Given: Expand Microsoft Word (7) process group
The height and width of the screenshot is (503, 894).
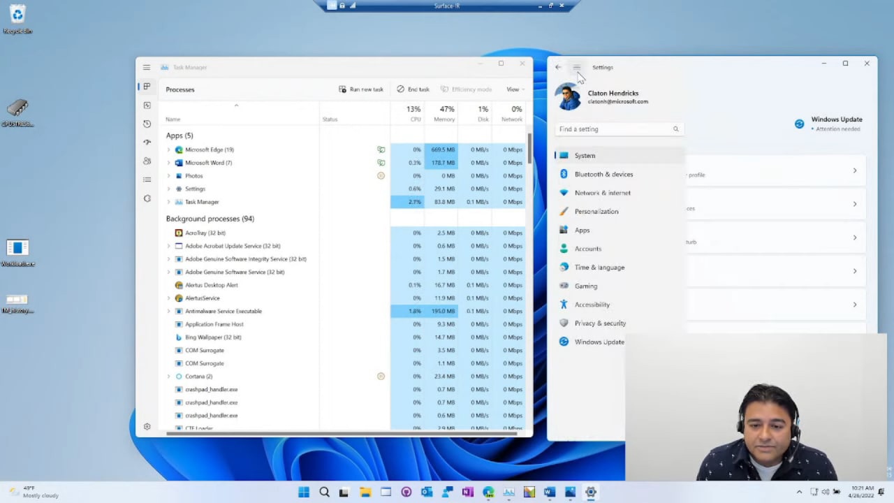Looking at the screenshot, I should (x=168, y=163).
